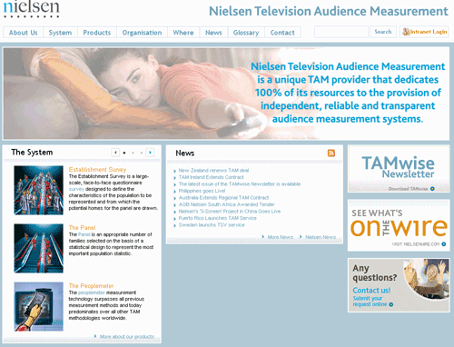Screen dimensions: 454x347
Task: Follow the Nielsen News link
Action: pyautogui.click(x=321, y=237)
